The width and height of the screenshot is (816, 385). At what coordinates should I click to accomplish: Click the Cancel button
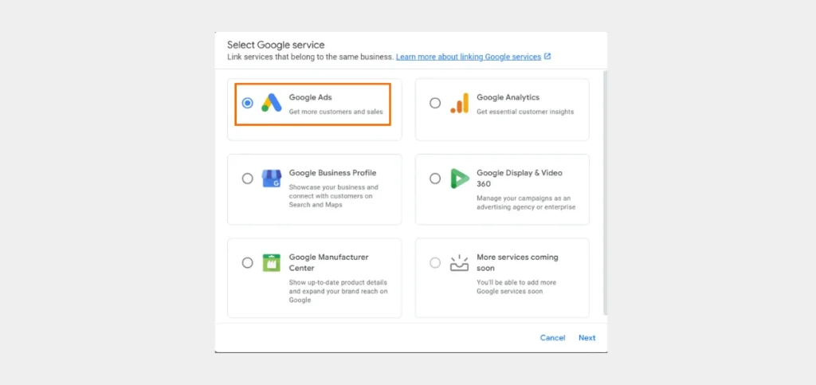point(553,338)
